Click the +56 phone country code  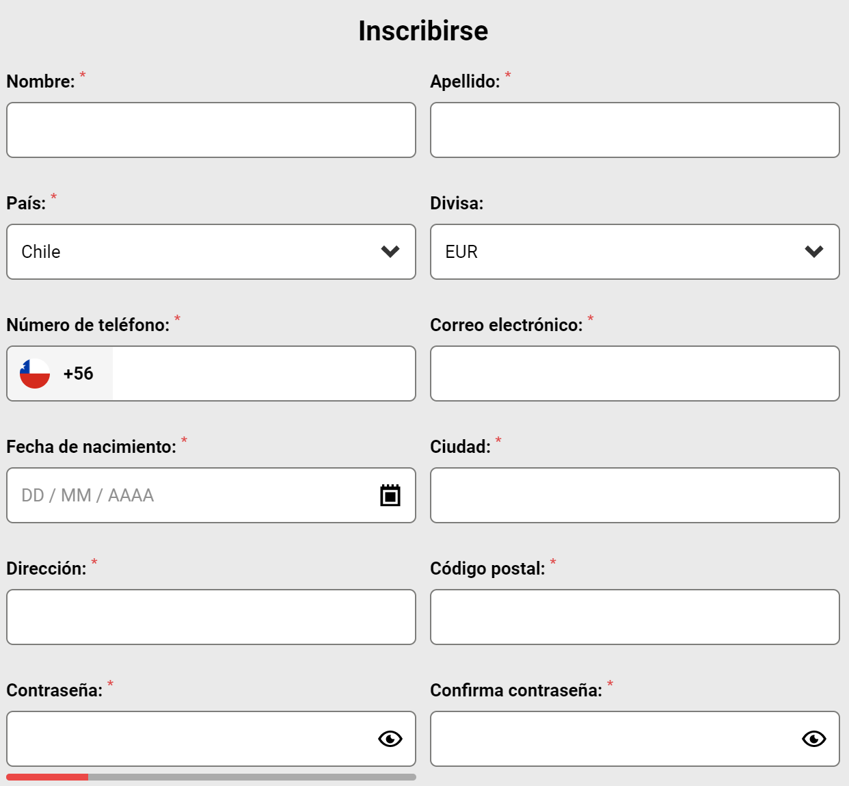(79, 374)
